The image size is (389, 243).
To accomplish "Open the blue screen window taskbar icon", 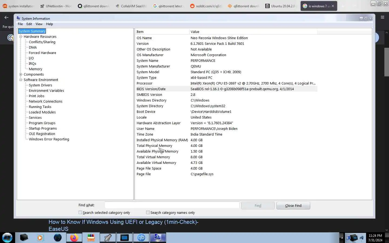I will [x=124, y=238].
